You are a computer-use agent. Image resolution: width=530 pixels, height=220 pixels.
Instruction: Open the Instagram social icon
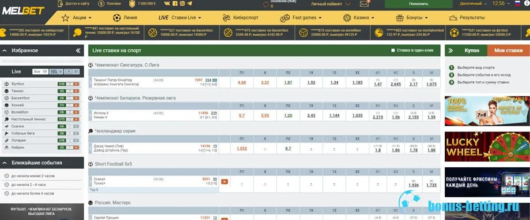[182, 4]
